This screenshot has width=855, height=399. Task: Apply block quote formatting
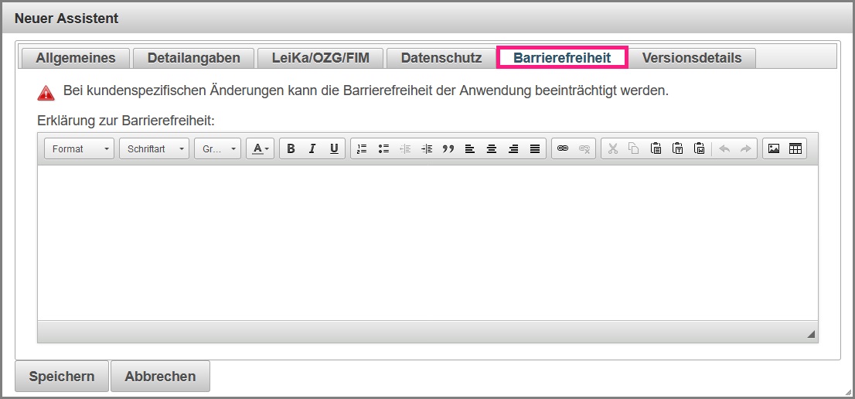448,149
